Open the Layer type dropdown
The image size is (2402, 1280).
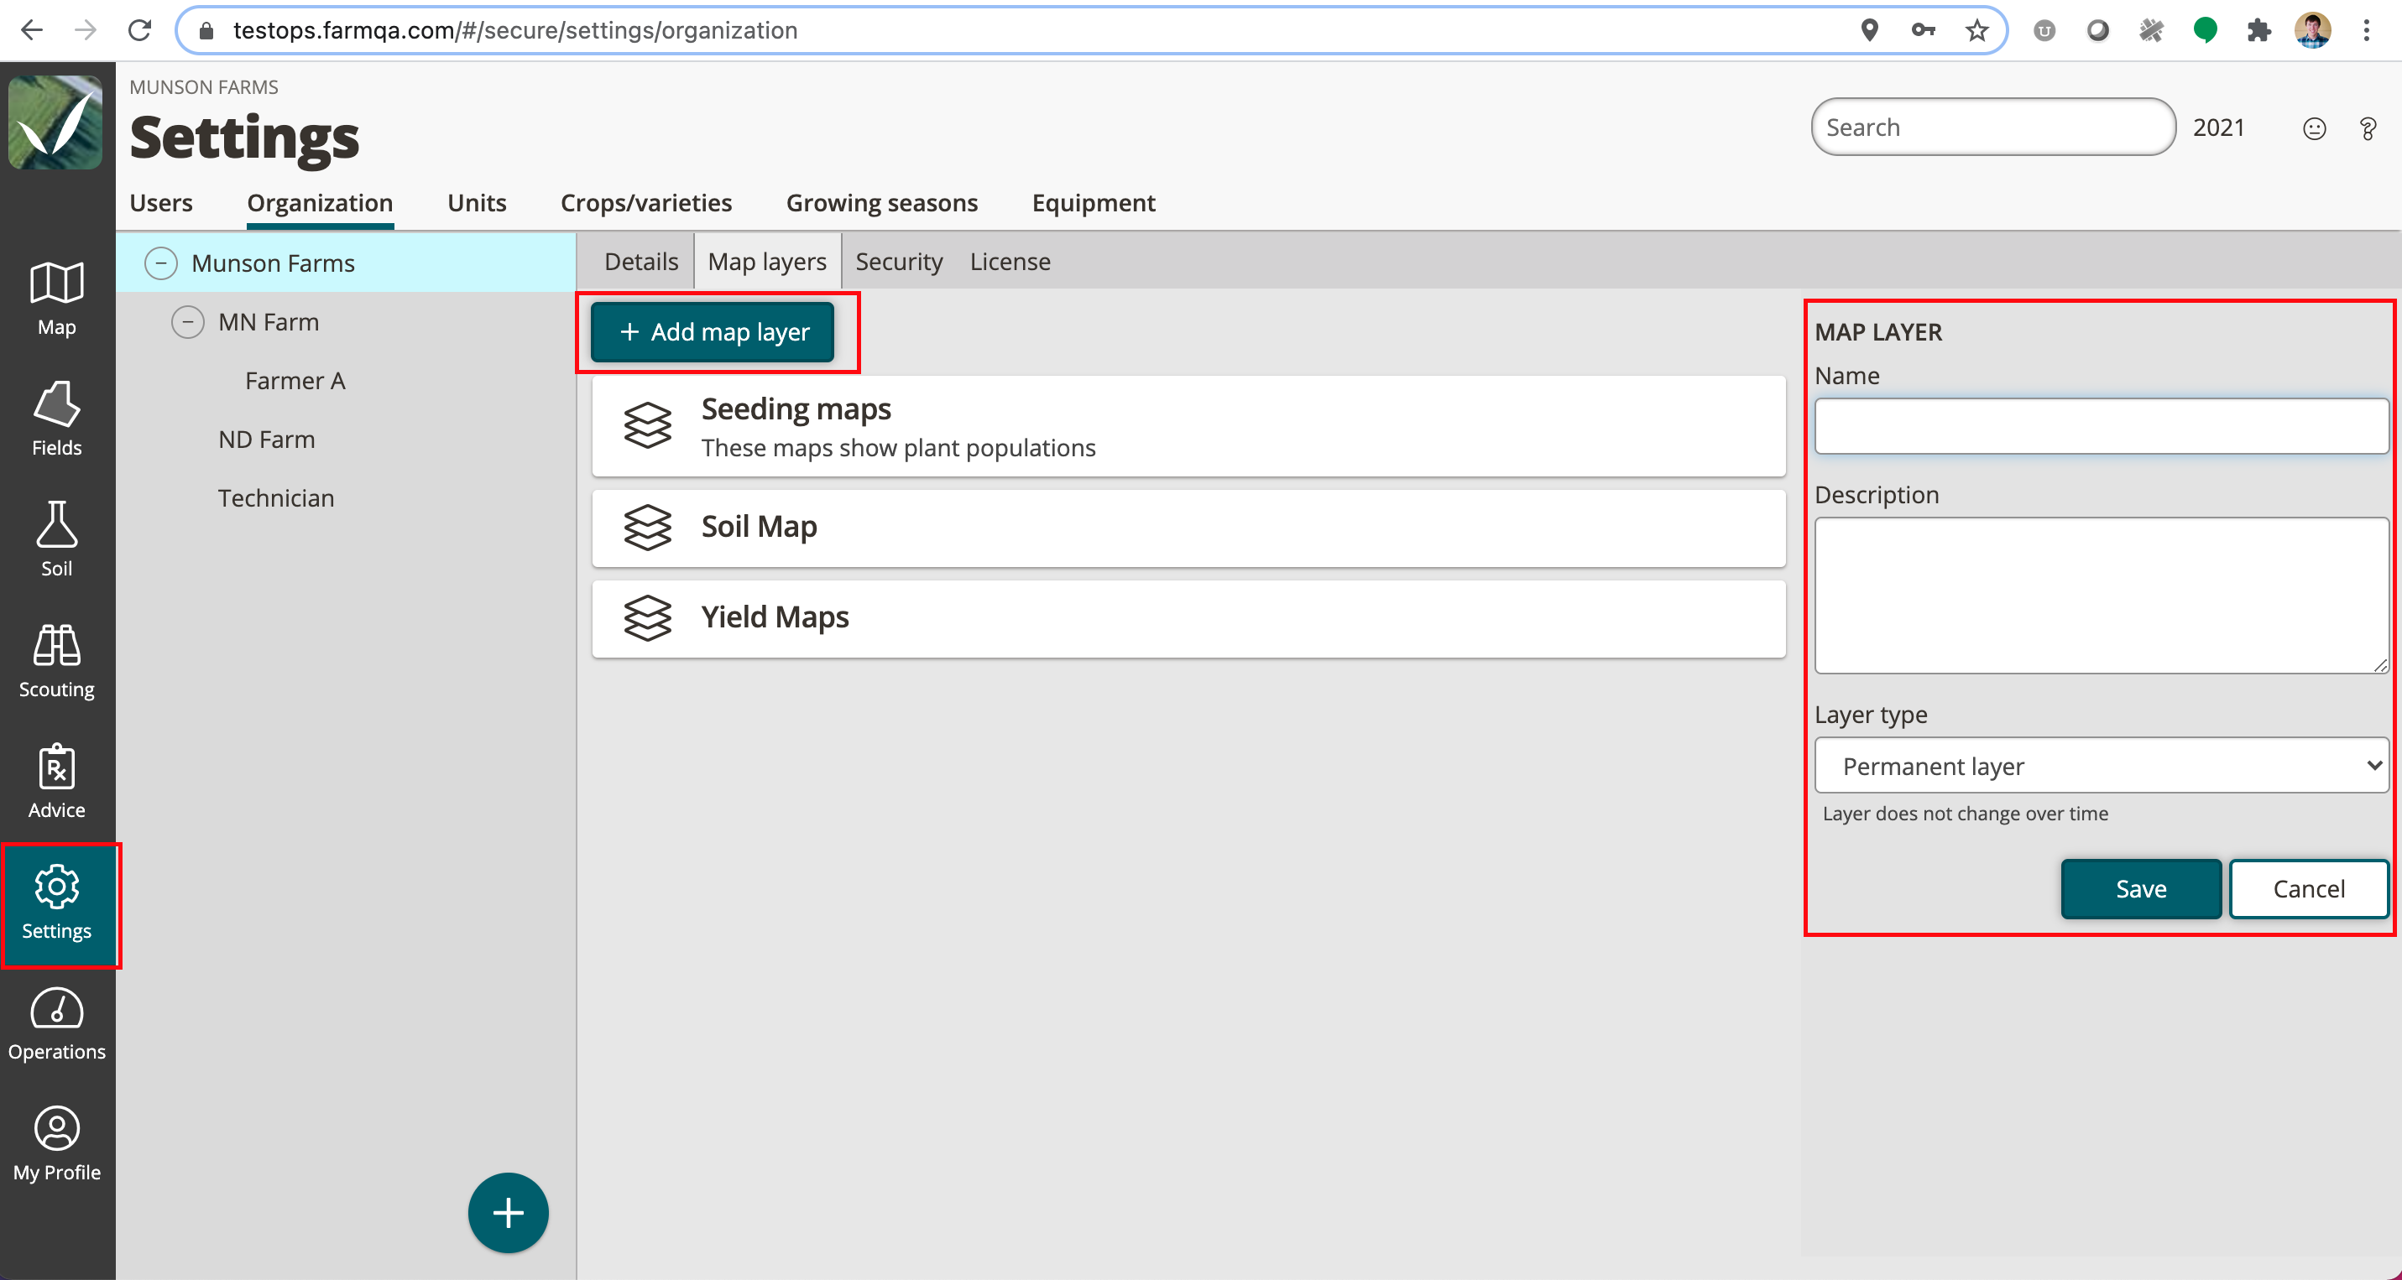pyautogui.click(x=2101, y=766)
